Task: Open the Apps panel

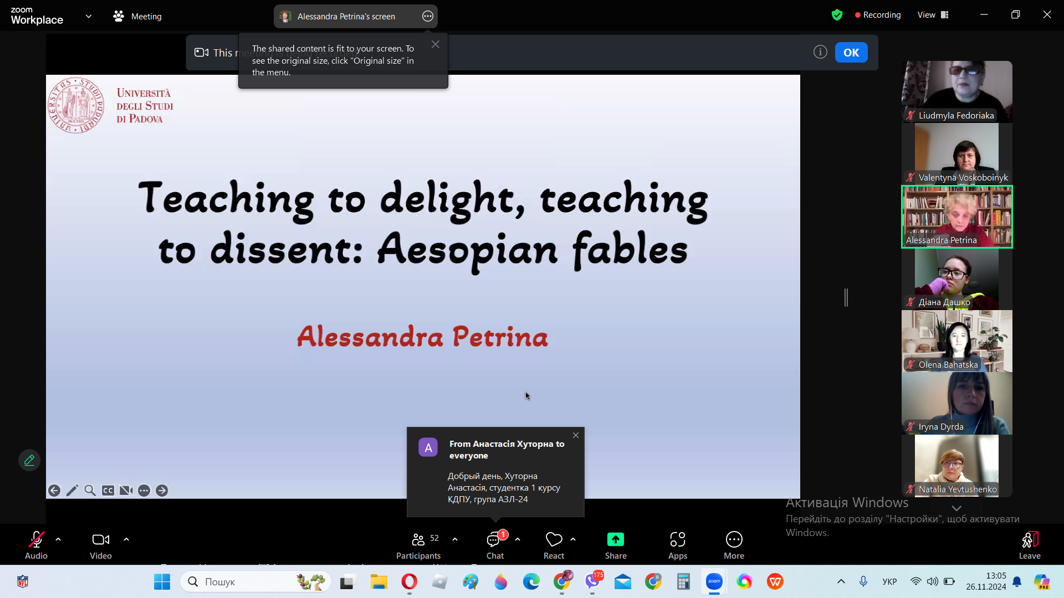Action: [x=678, y=545]
